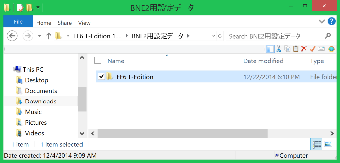This screenshot has width=340, height=163.
Task: Open Help with the question mark icon
Action: pos(332,21)
